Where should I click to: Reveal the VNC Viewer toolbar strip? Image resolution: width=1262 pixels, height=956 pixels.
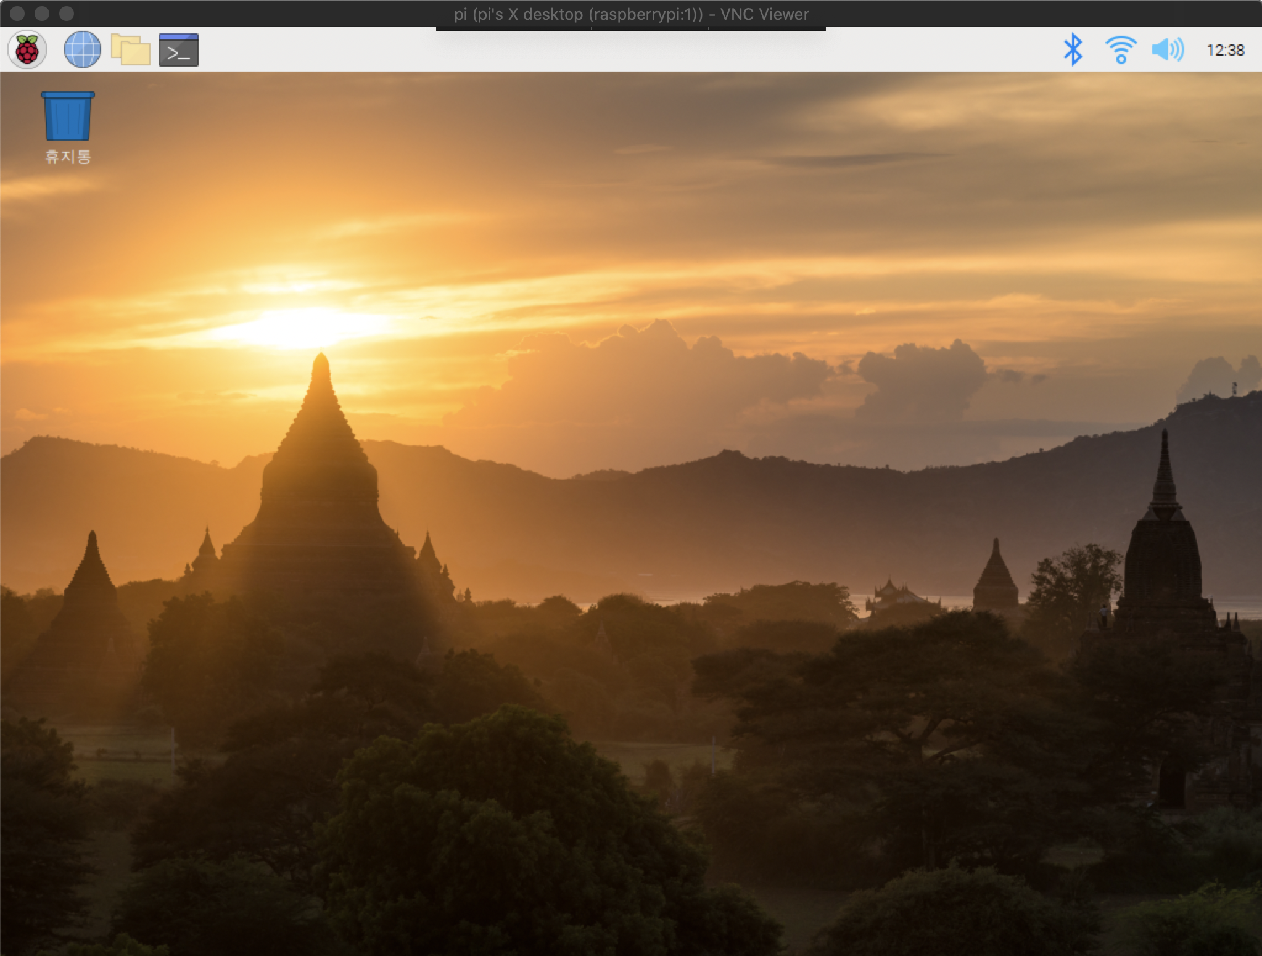630,28
